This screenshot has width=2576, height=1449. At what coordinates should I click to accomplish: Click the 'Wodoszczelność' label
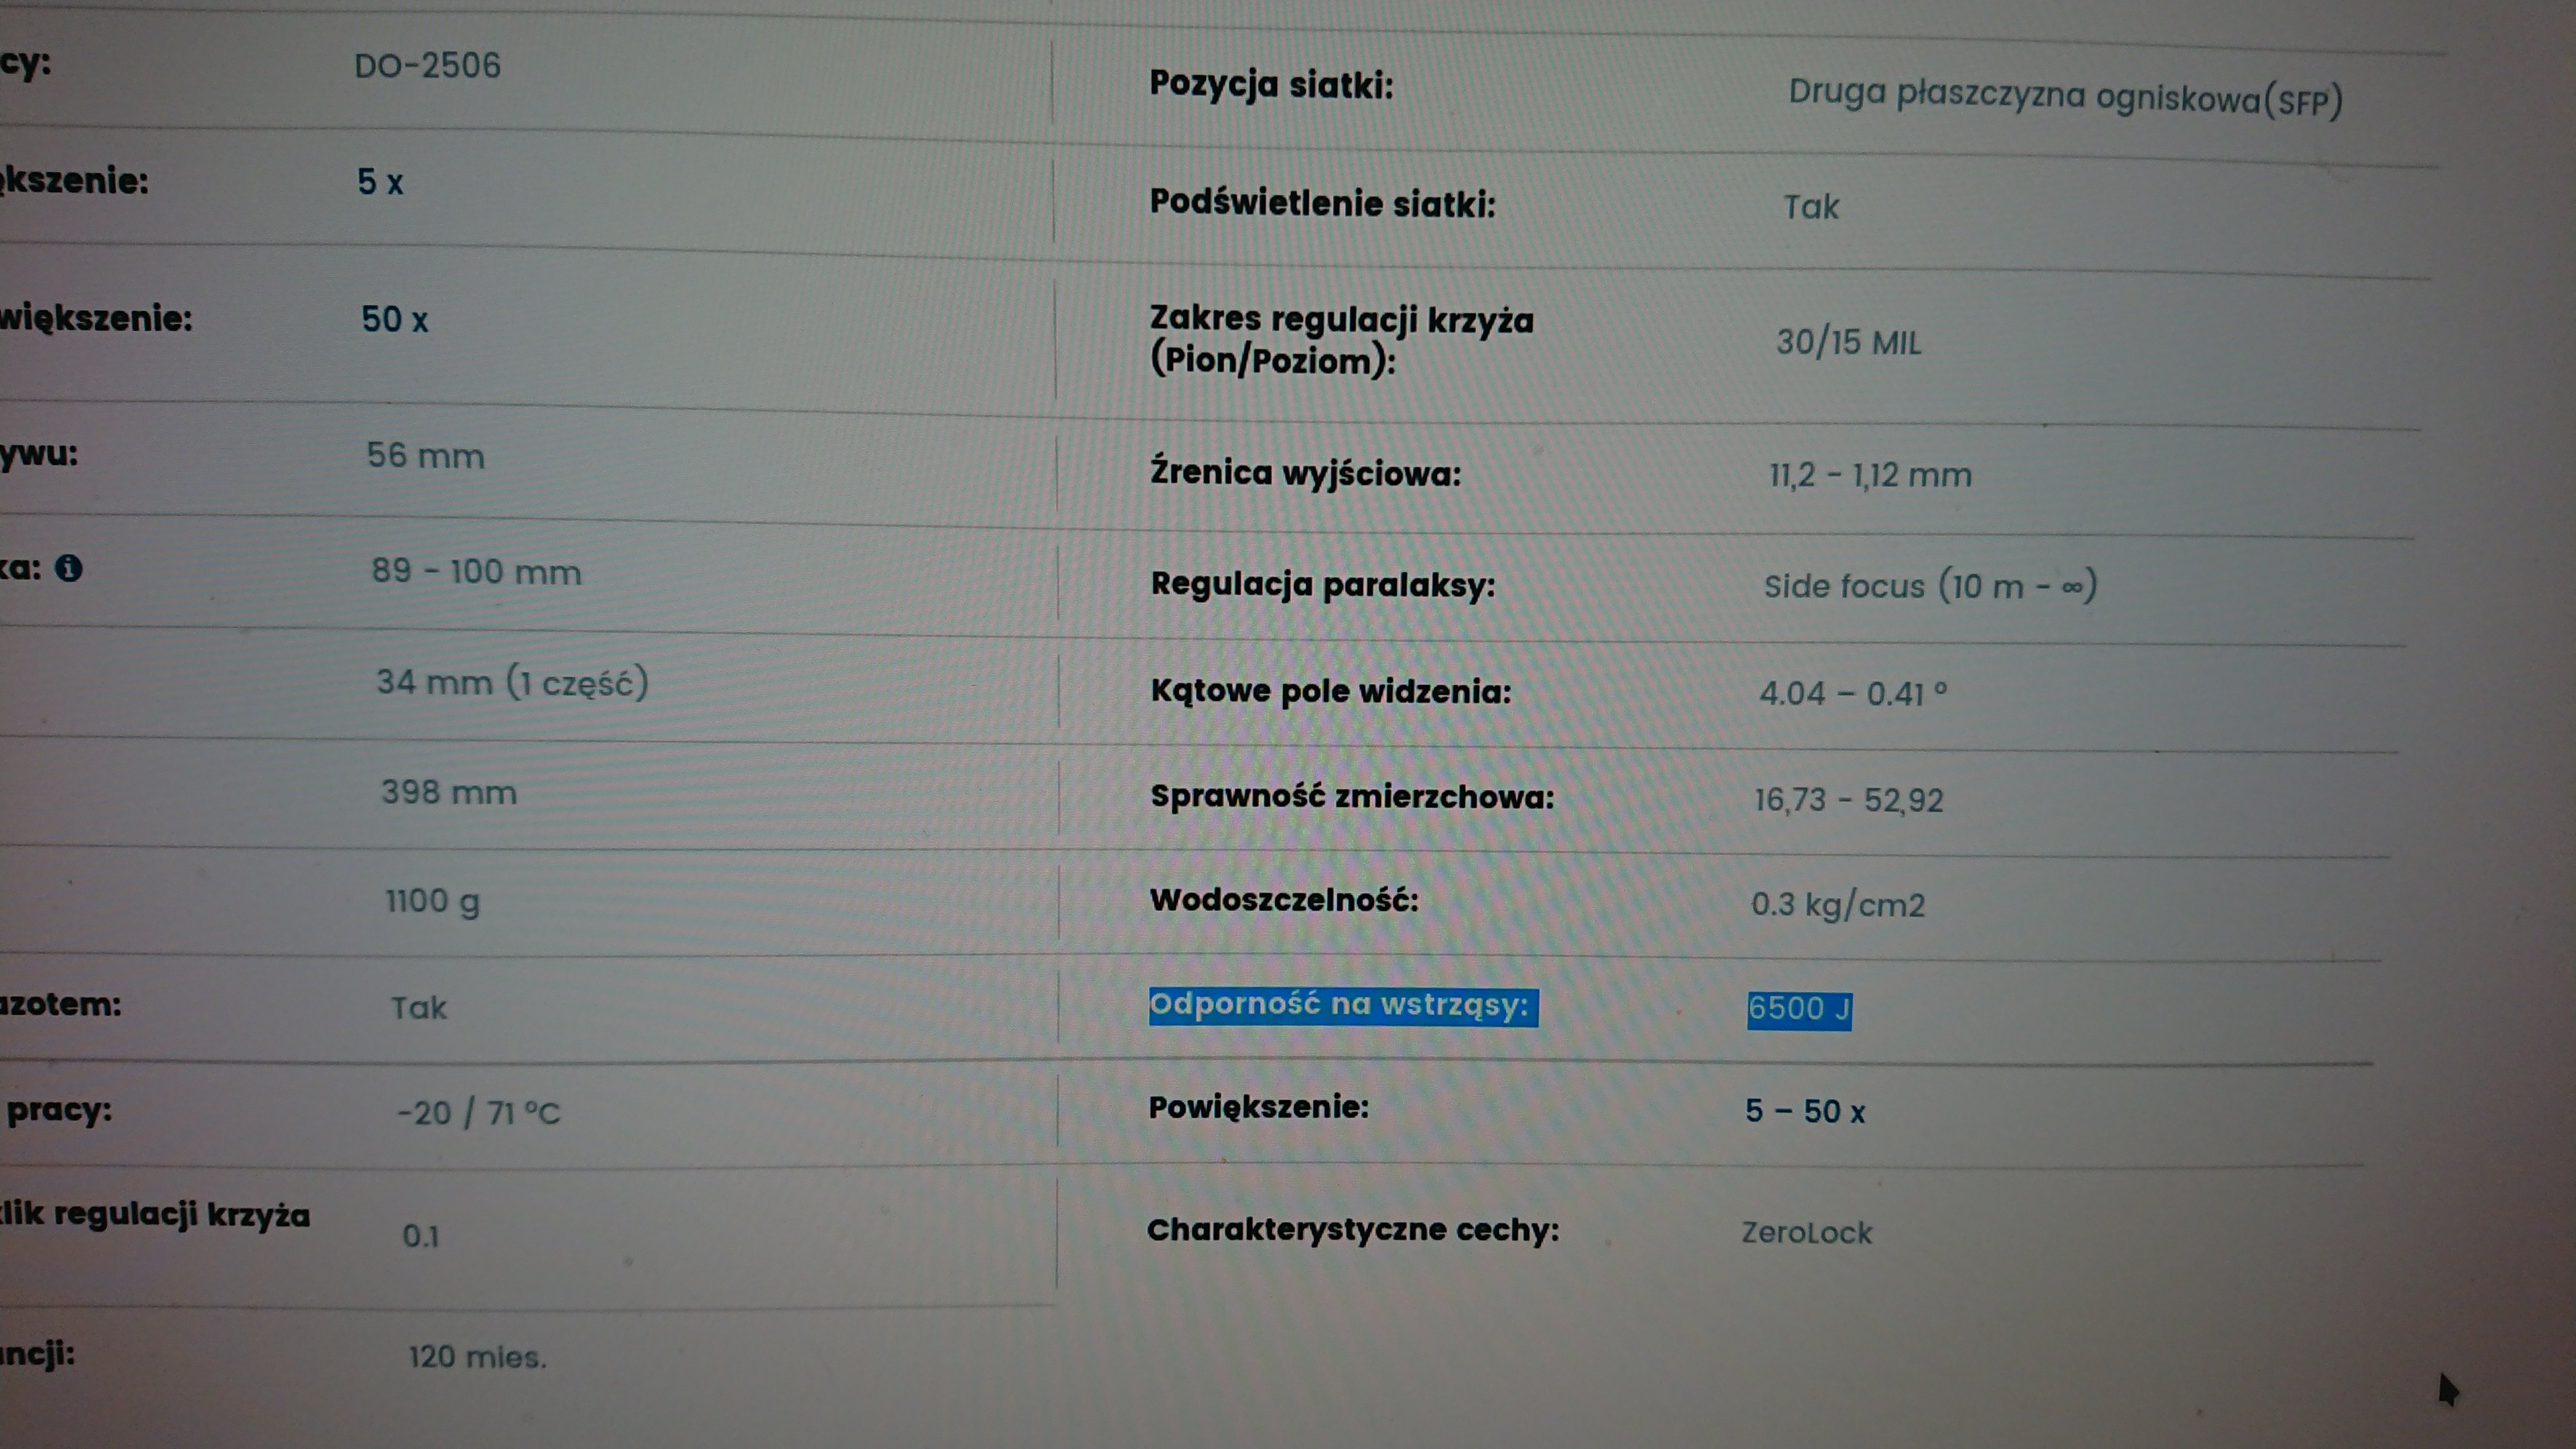[1284, 900]
